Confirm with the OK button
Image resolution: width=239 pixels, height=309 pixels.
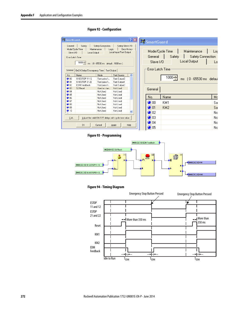pos(83,125)
